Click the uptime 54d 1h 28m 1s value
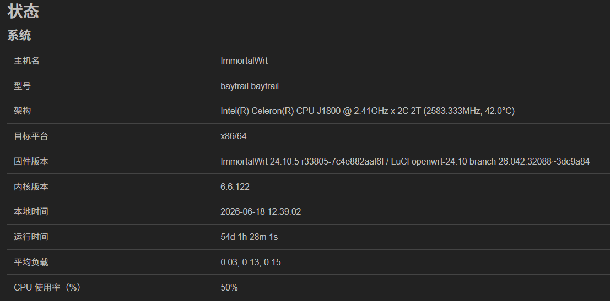Viewport: 610px width, 301px height. (x=249, y=237)
